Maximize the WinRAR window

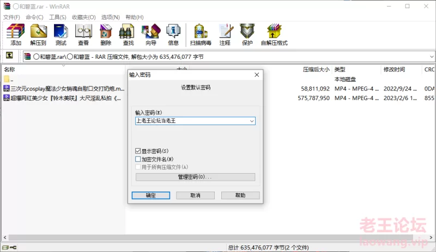[x=407, y=6]
